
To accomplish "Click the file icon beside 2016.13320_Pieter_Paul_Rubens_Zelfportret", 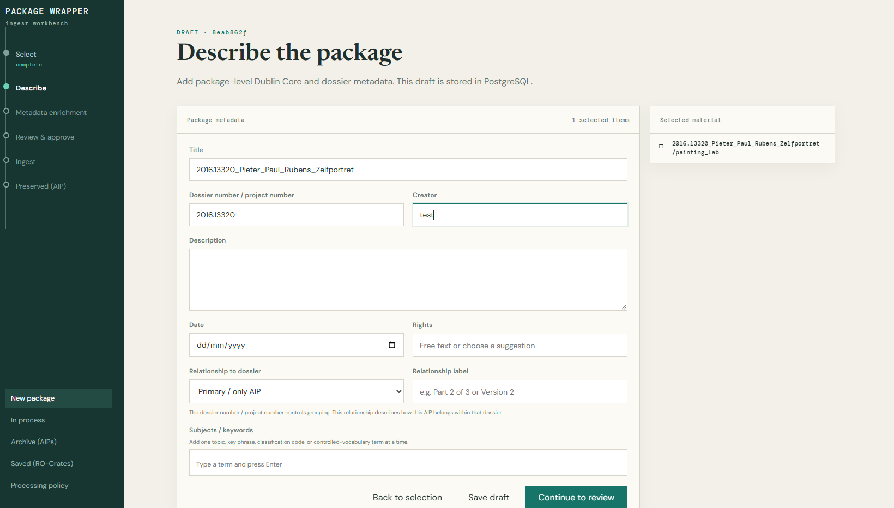I will [x=661, y=146].
